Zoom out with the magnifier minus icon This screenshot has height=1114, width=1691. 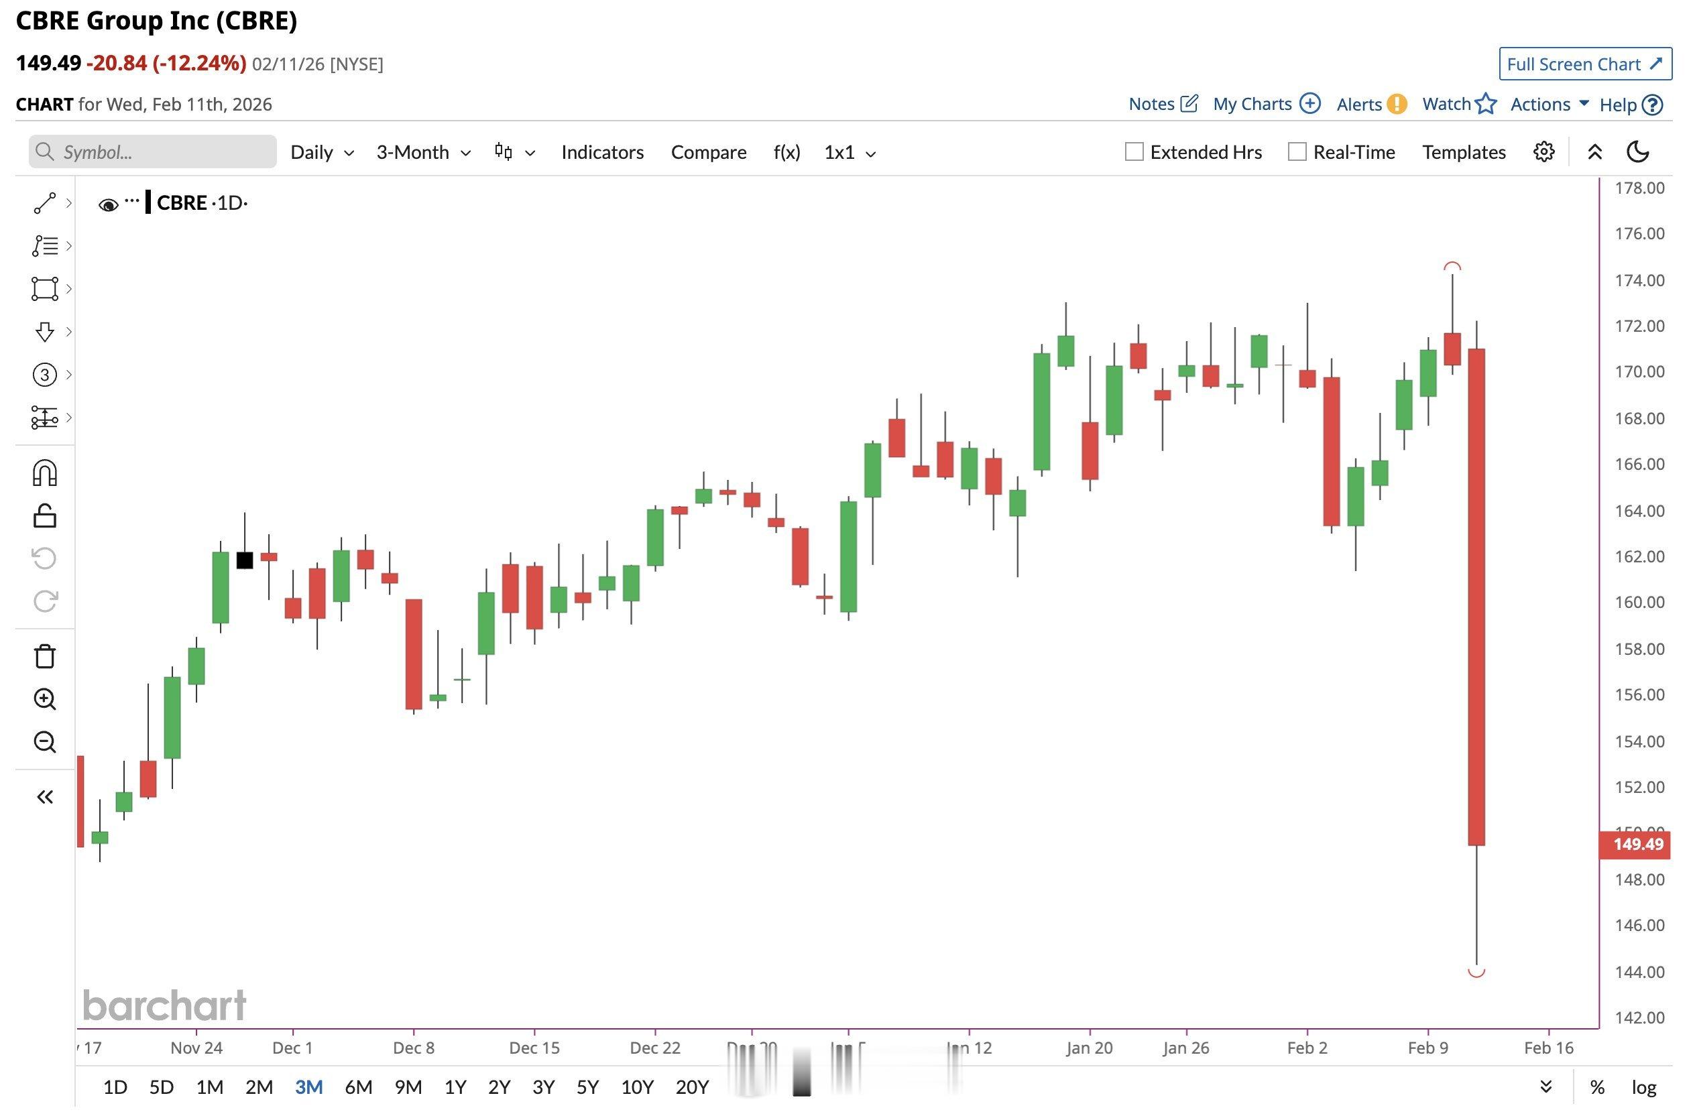tap(44, 742)
